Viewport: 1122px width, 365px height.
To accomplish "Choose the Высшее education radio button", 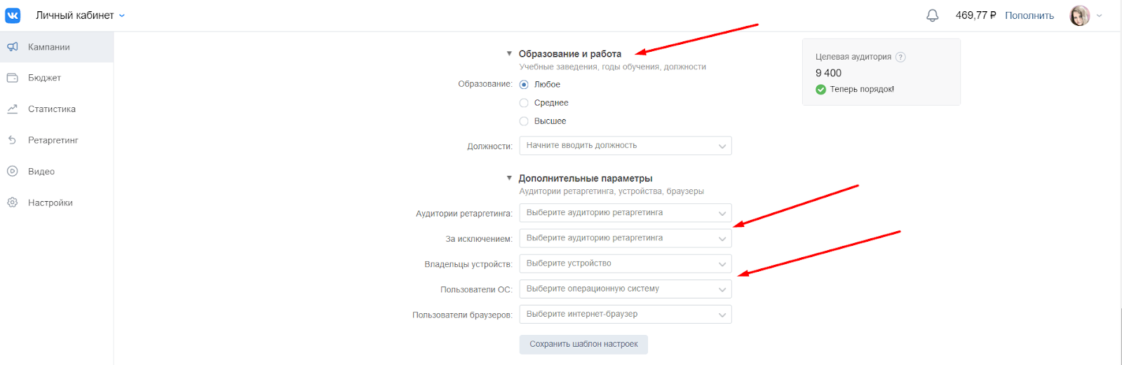I will pyautogui.click(x=524, y=121).
